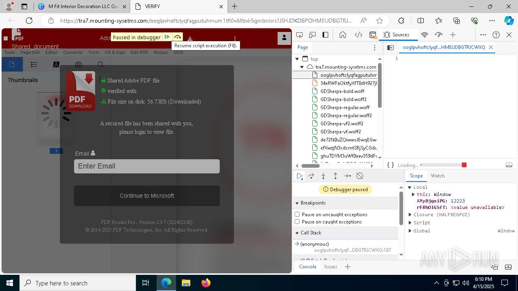Expand 'this: Window' entry
Viewport: 518px width, 291px height.
tap(413, 194)
